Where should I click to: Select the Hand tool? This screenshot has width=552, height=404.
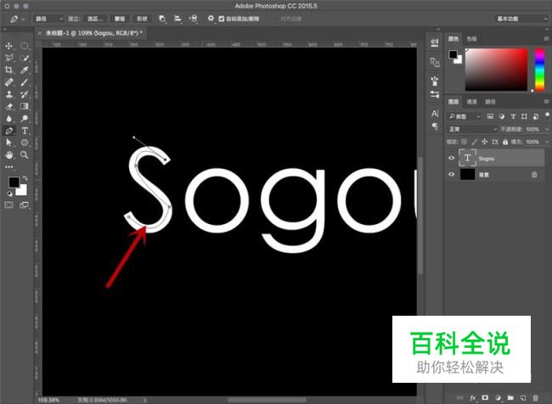8,154
